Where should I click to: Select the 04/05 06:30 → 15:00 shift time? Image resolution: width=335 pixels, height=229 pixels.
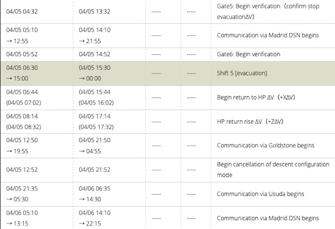(x=22, y=73)
